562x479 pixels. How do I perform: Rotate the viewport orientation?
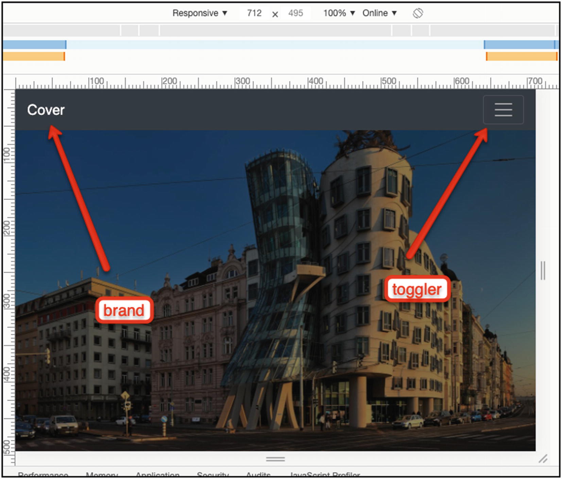[x=419, y=13]
